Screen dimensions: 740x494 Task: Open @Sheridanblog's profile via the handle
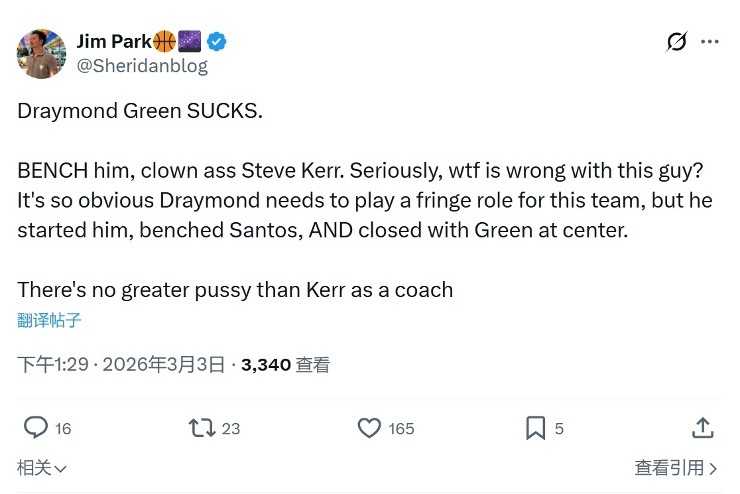143,66
